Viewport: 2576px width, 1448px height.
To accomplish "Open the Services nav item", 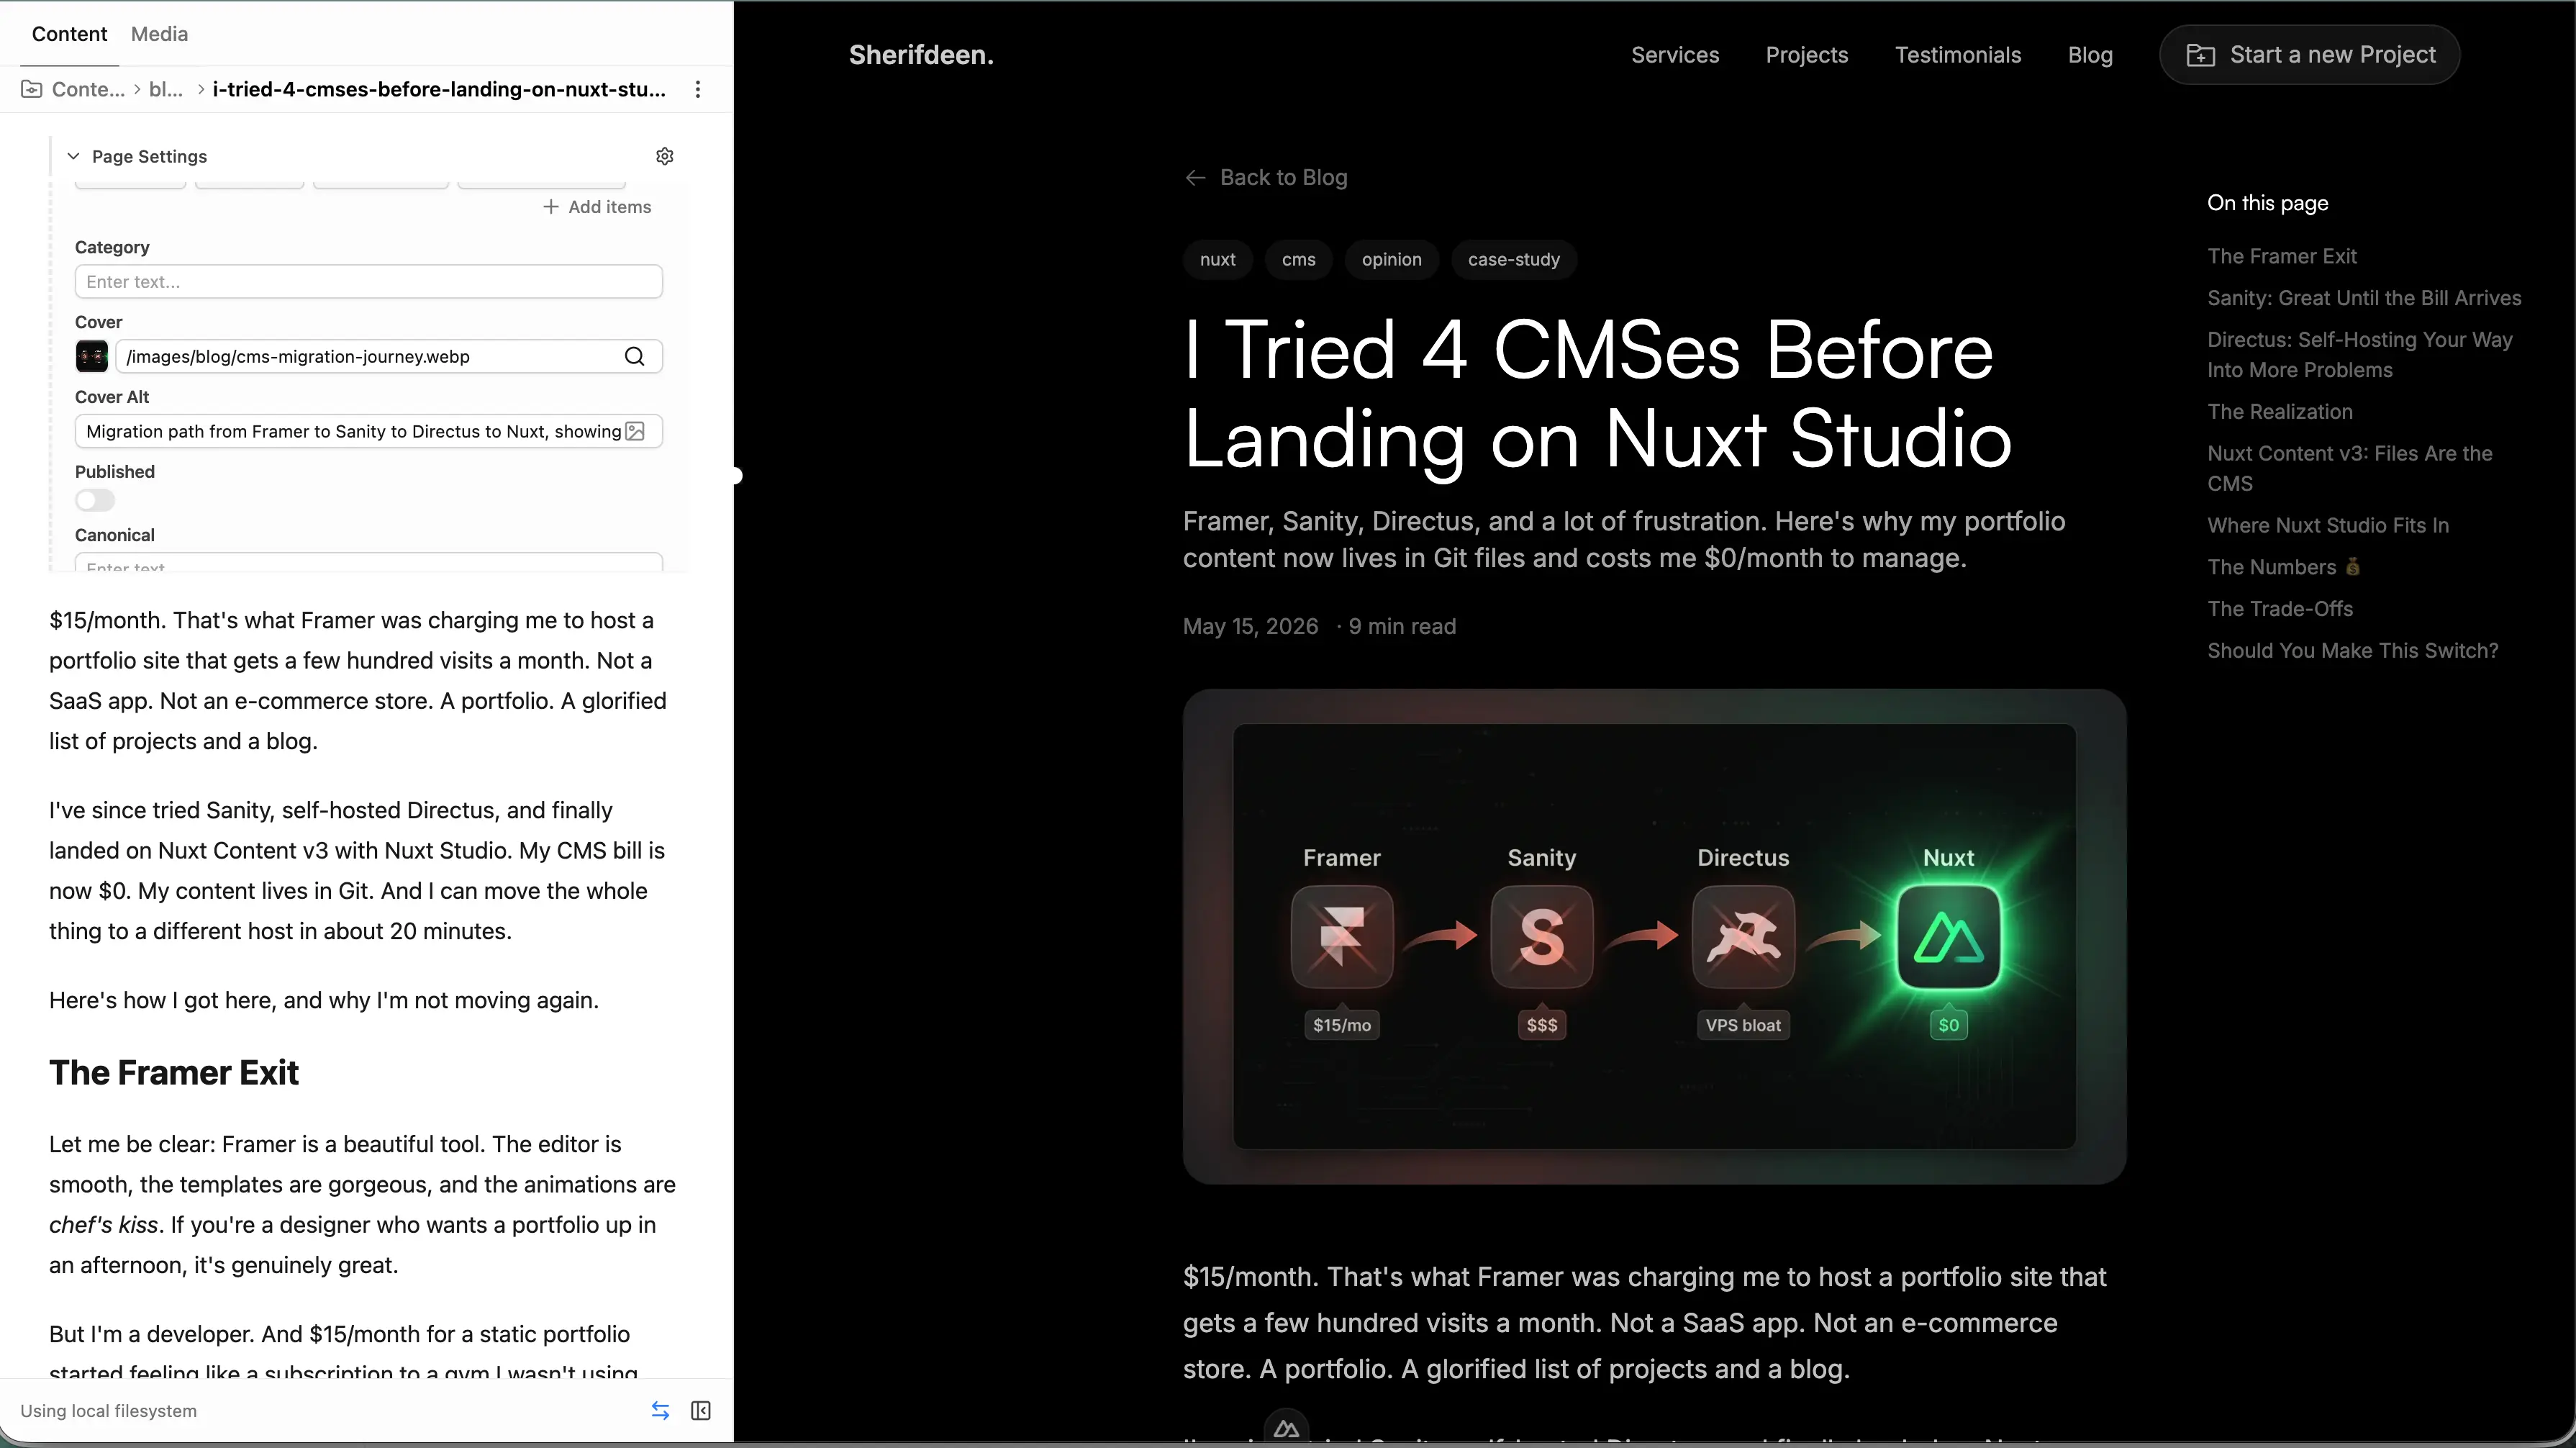I will (x=1675, y=55).
